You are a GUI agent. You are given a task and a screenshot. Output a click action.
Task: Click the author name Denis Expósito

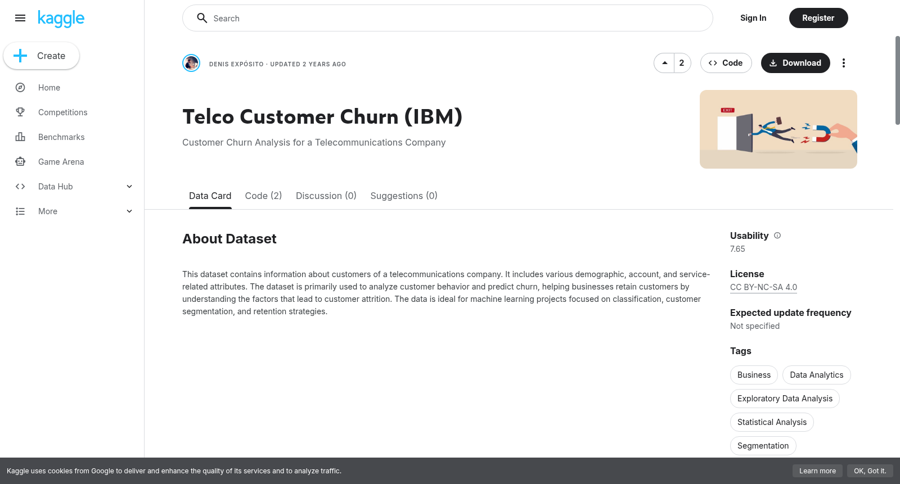(236, 64)
